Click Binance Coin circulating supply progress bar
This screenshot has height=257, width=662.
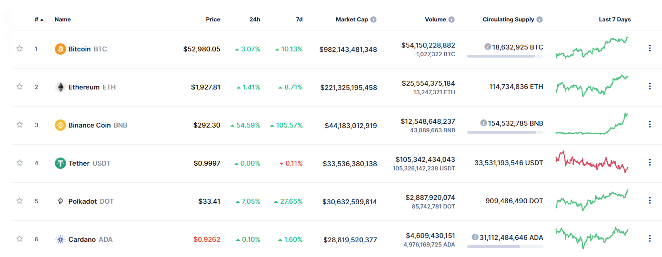coord(505,132)
